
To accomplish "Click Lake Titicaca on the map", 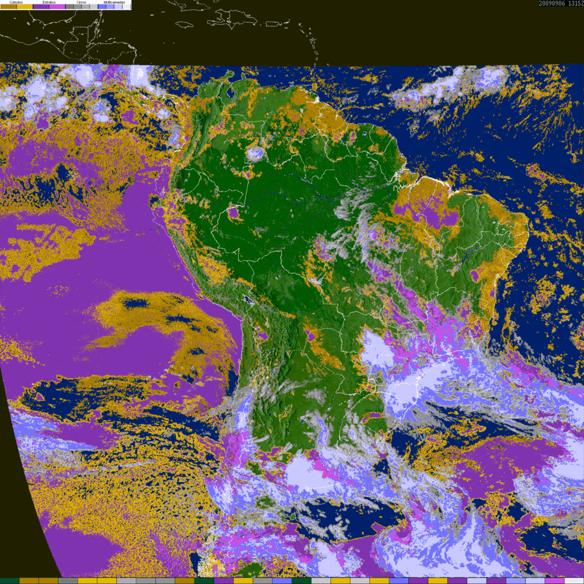I will click(x=247, y=300).
